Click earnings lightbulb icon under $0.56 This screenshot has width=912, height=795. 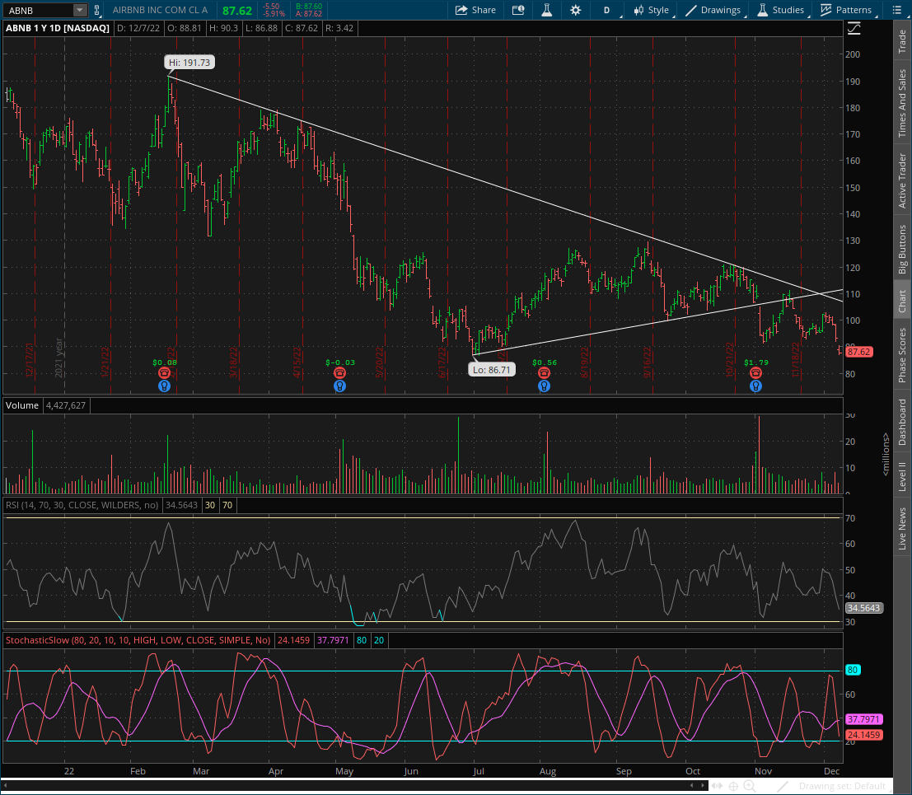[544, 386]
